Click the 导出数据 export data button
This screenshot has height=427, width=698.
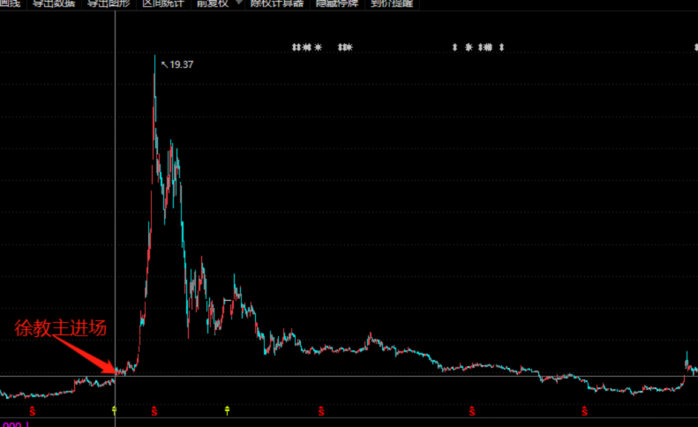click(x=54, y=4)
